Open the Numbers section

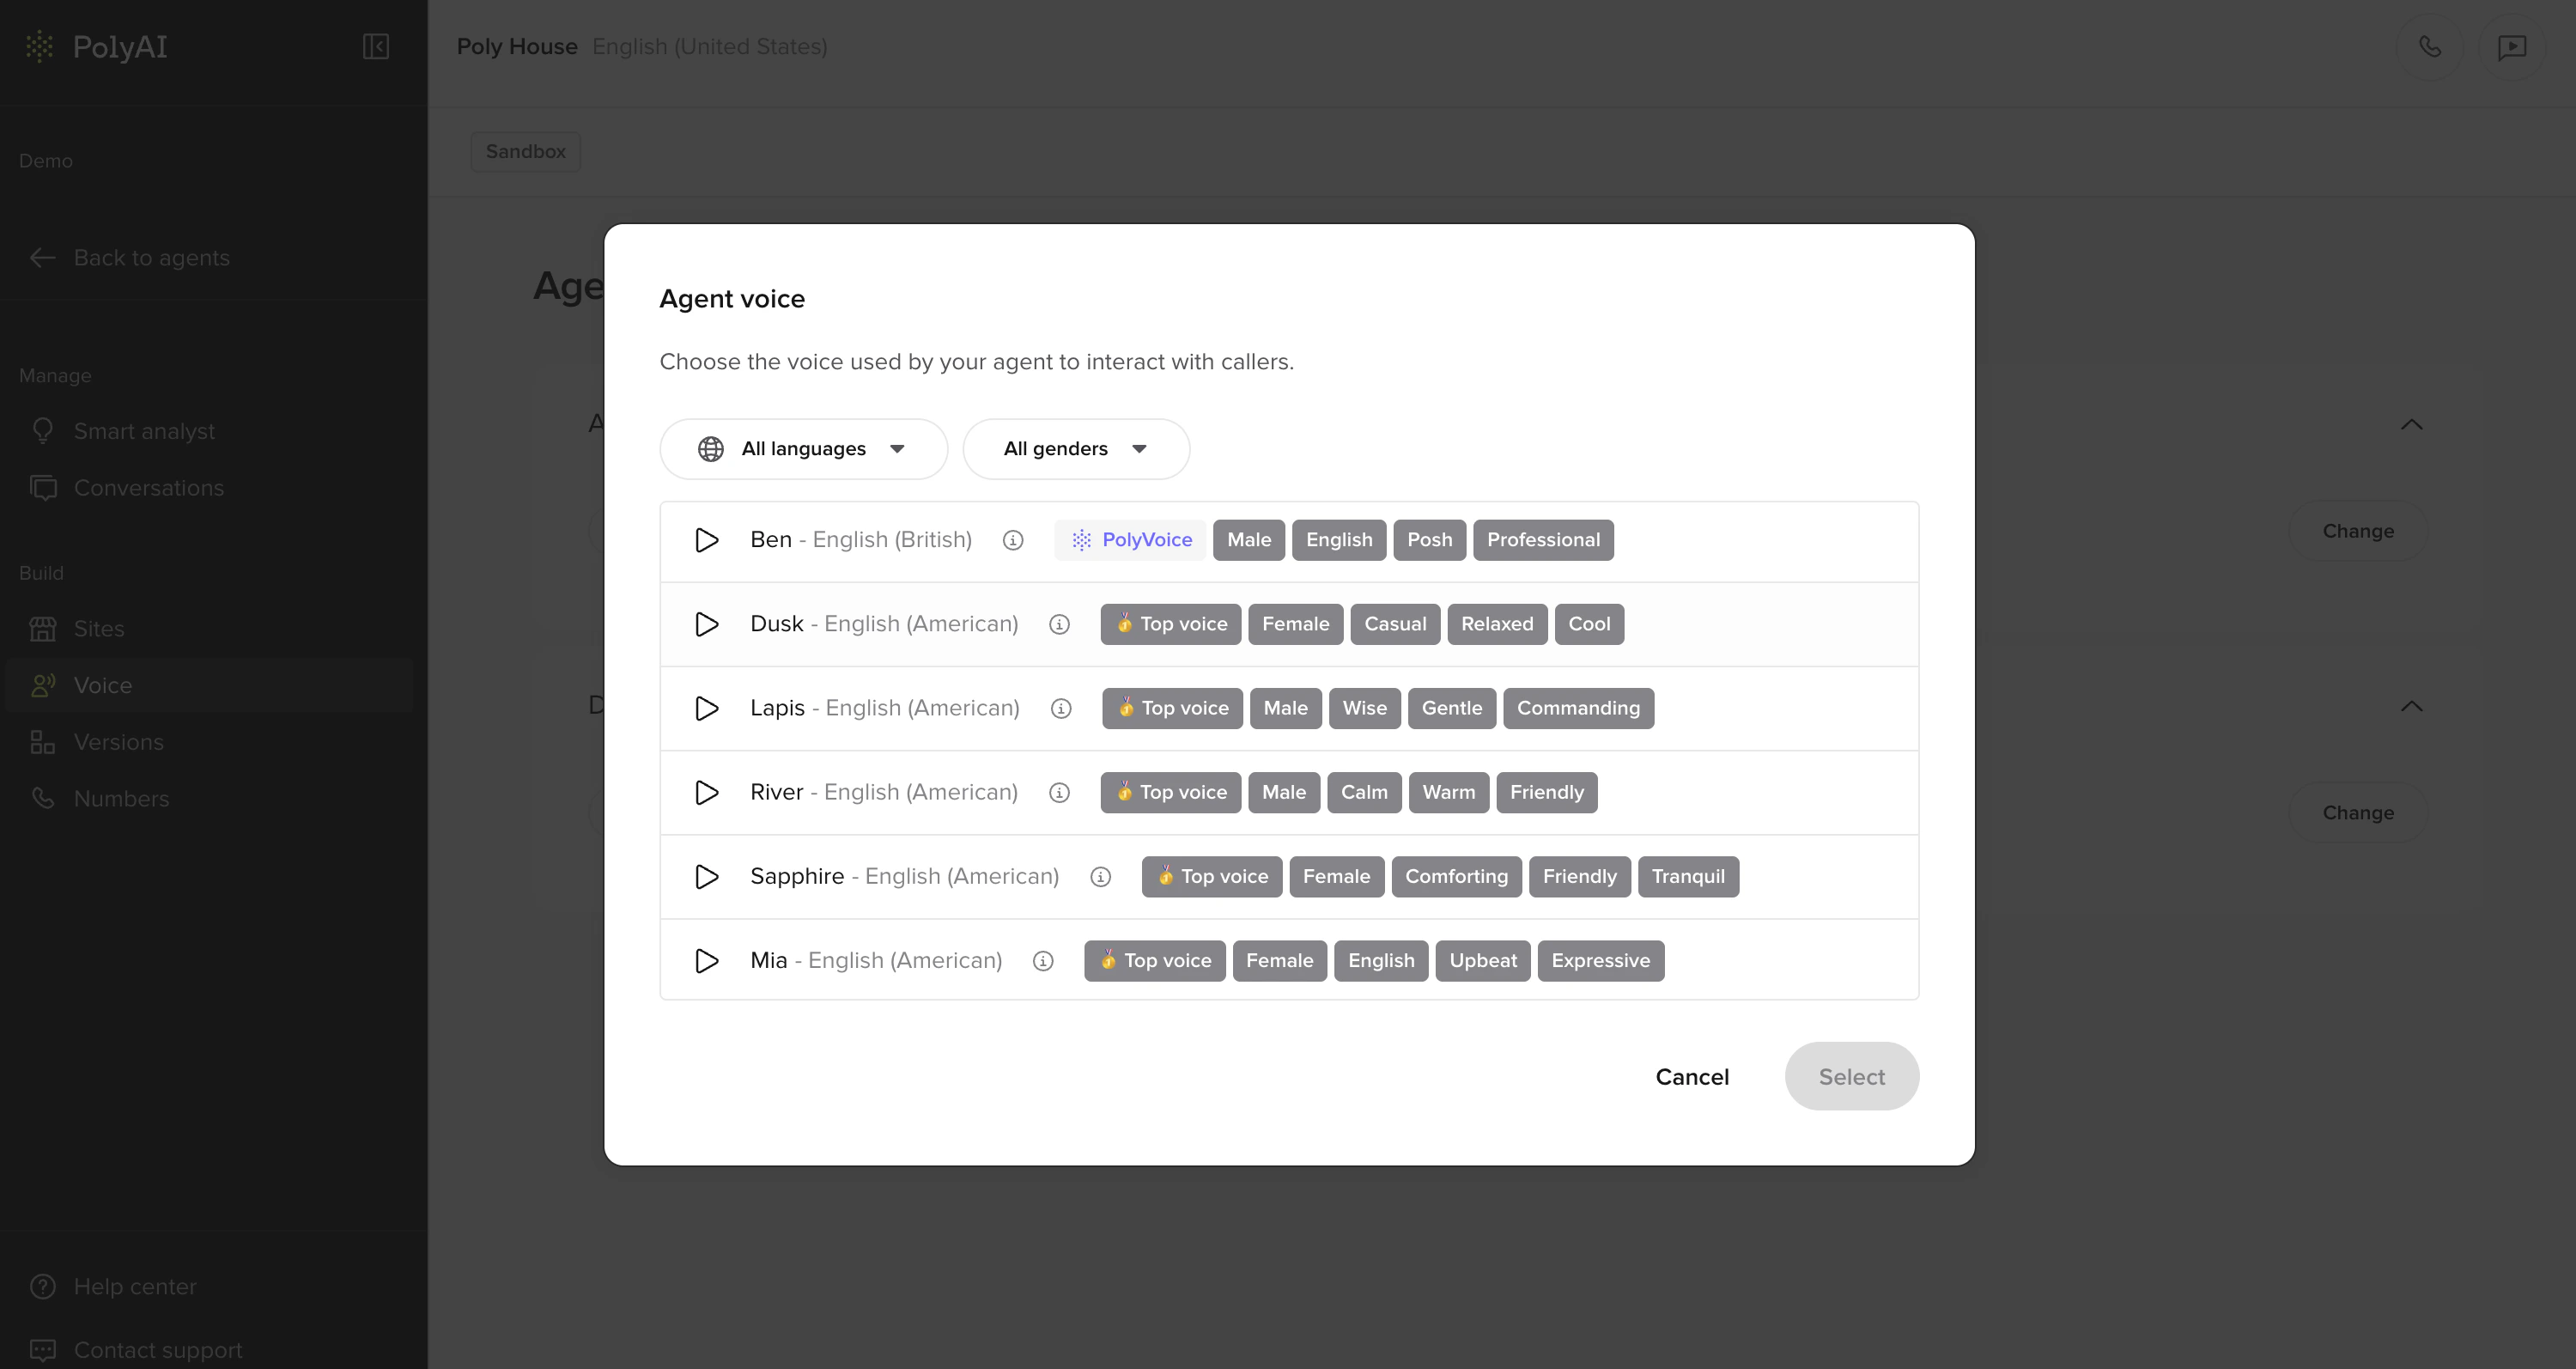pos(121,798)
